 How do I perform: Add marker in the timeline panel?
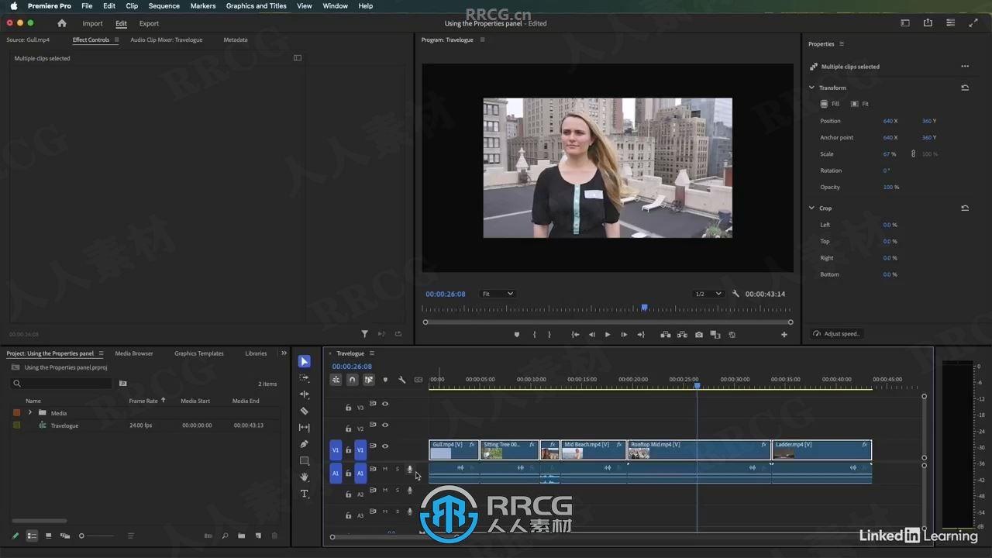(385, 380)
